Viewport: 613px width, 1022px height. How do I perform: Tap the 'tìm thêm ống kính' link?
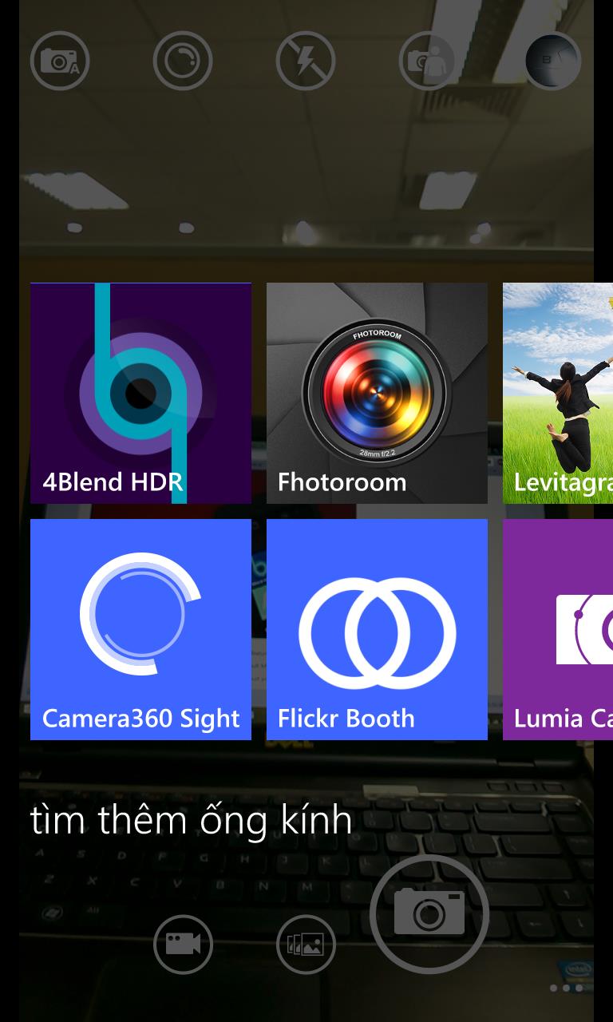point(192,819)
